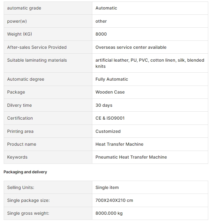
Task: Click "Overseas service center available" text
Action: pos(131,47)
